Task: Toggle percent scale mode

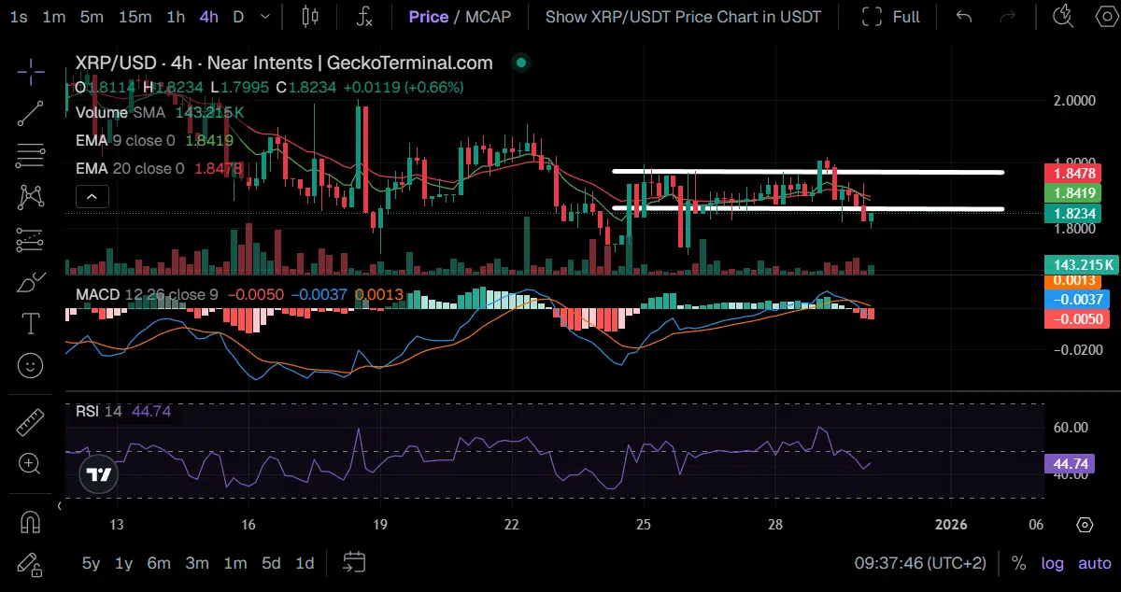Action: pyautogui.click(x=1019, y=563)
